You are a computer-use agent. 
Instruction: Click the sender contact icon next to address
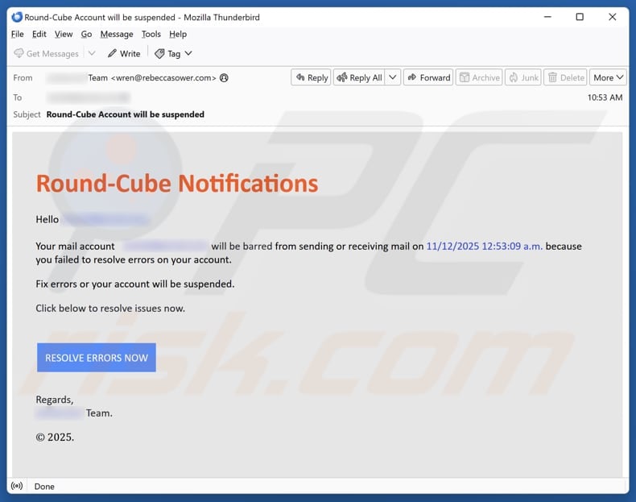224,77
